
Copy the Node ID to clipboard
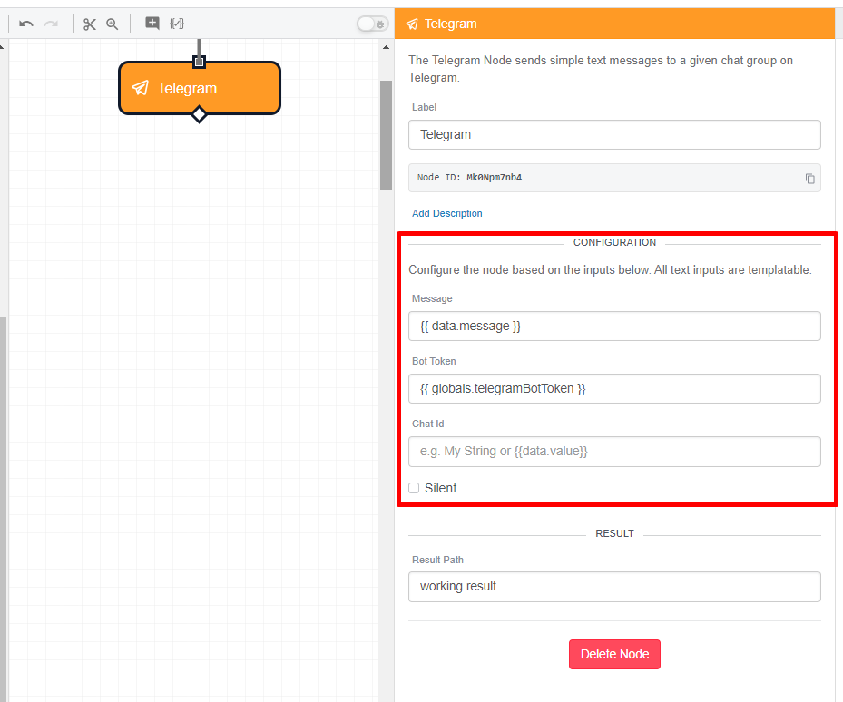pyautogui.click(x=809, y=179)
